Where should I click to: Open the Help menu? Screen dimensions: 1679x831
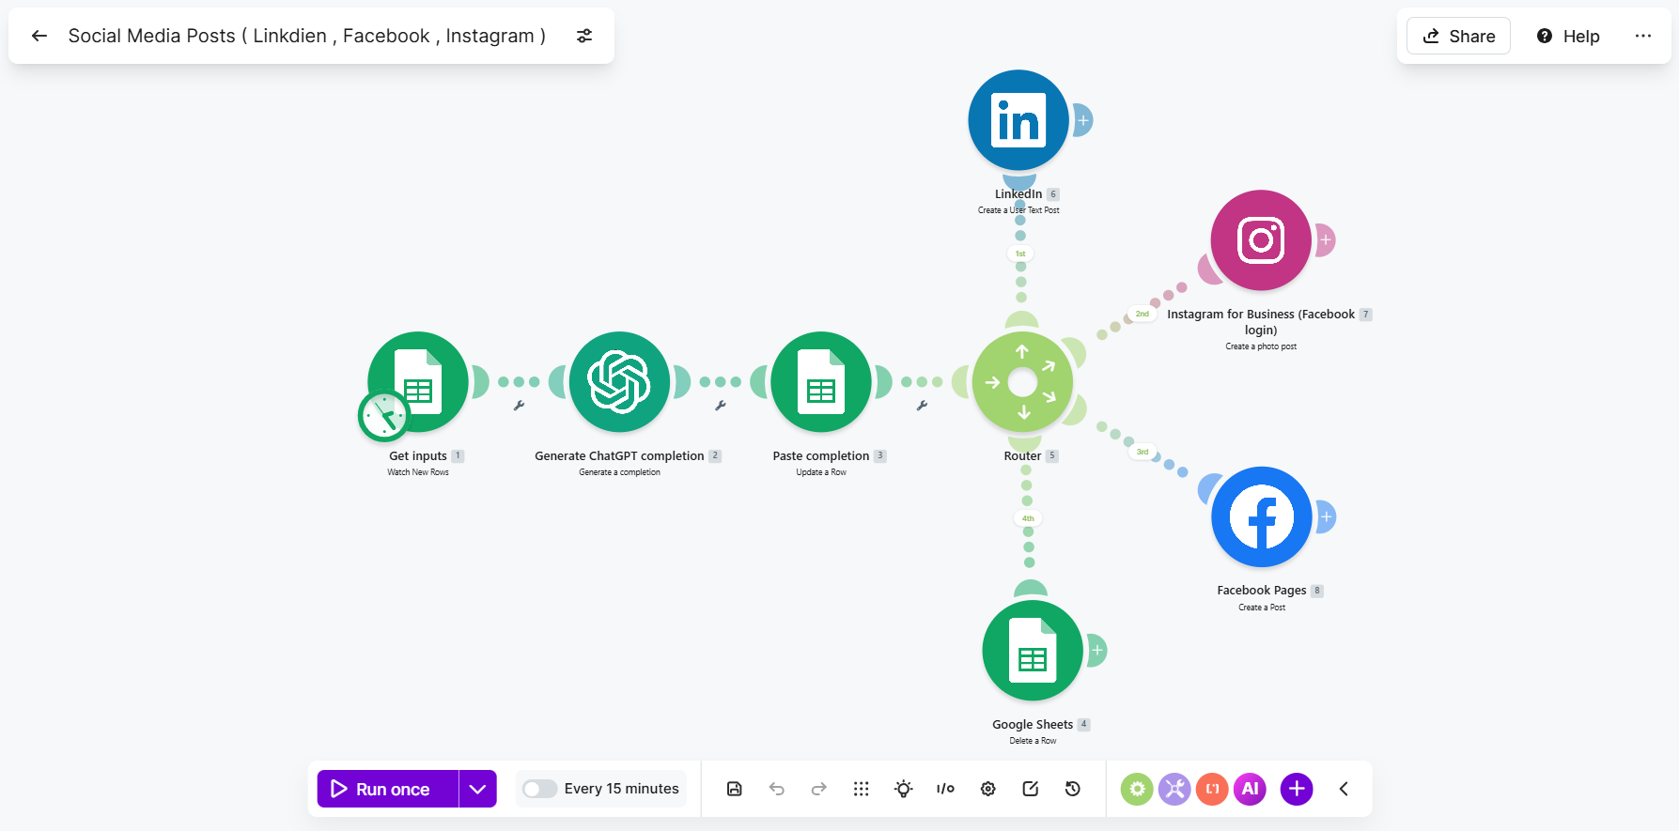click(1568, 36)
